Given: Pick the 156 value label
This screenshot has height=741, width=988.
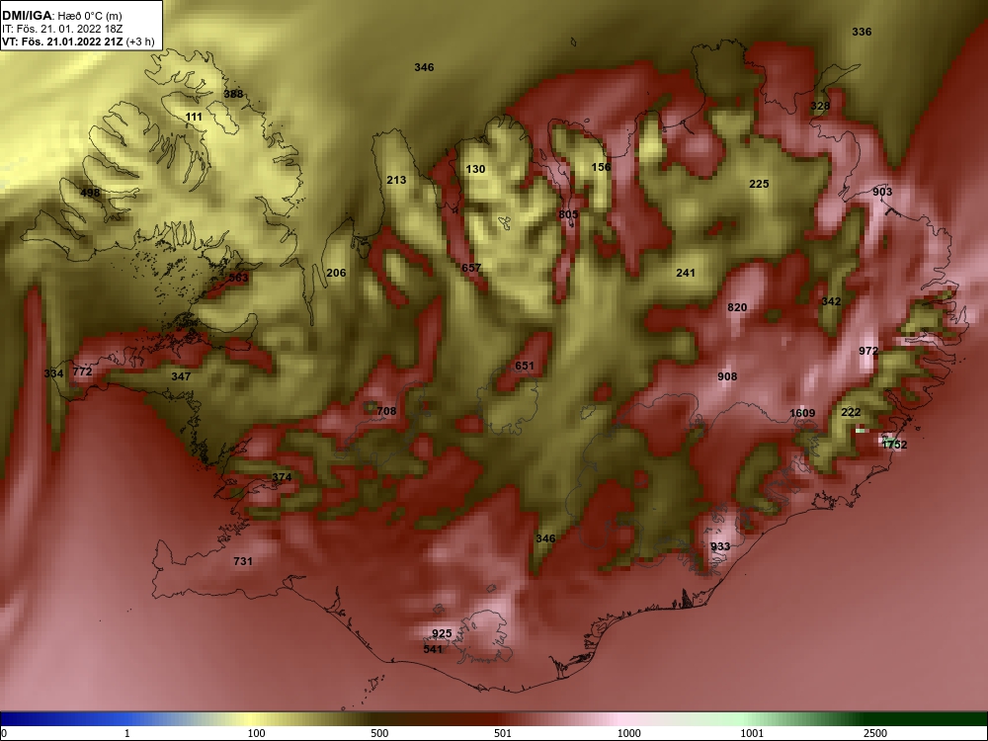Looking at the screenshot, I should click(601, 167).
